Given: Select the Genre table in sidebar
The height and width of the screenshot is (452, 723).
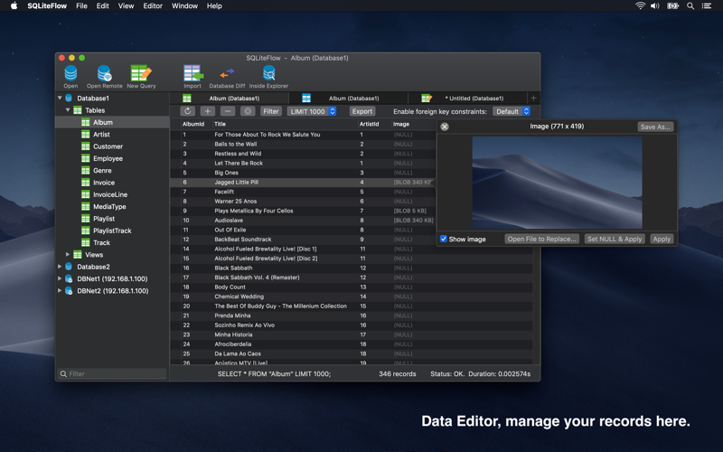Looking at the screenshot, I should point(102,170).
